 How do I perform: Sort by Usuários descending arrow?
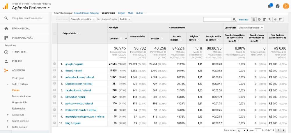126,39
